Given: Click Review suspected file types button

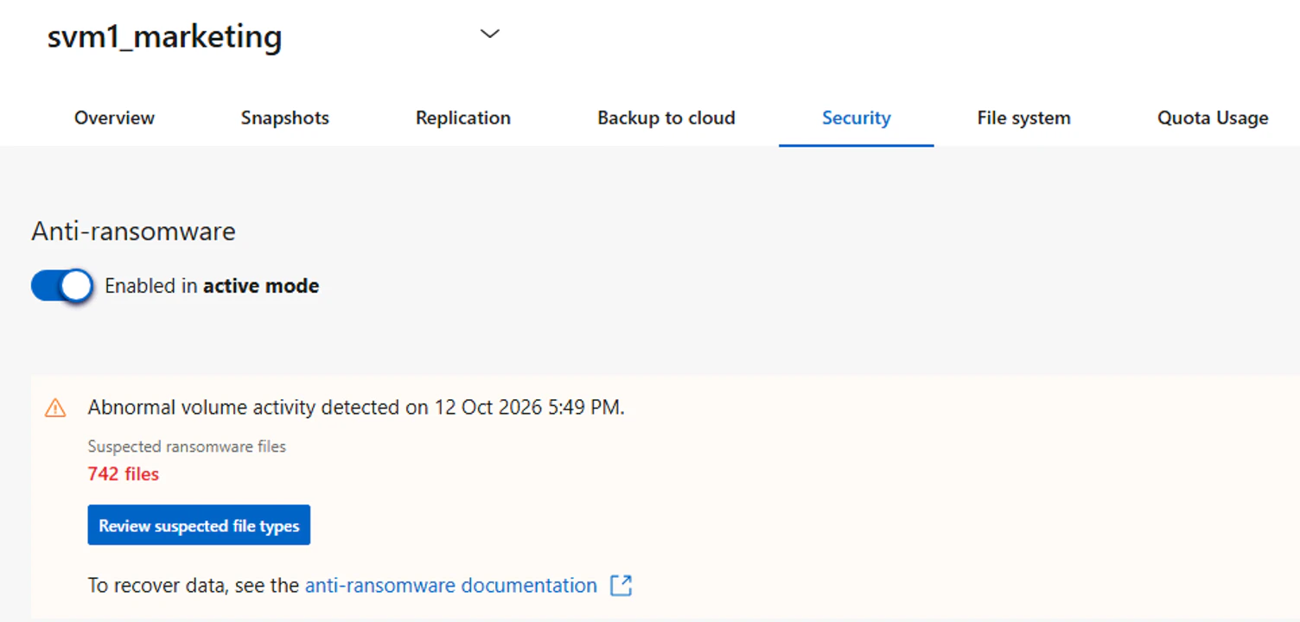Looking at the screenshot, I should click(x=199, y=525).
